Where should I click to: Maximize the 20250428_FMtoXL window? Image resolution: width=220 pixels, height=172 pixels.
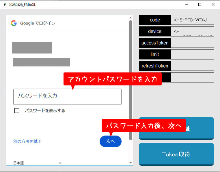pyautogui.click(x=200, y=5)
